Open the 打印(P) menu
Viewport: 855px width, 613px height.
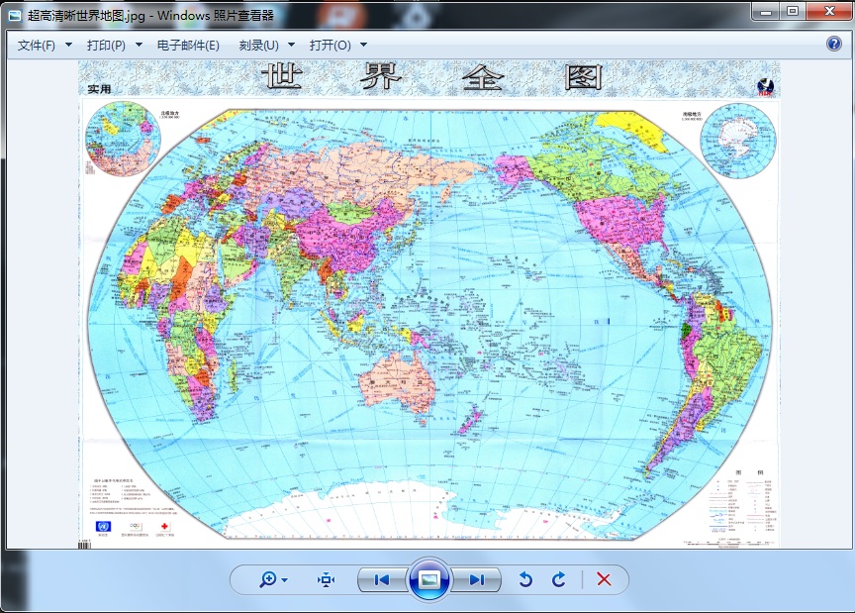coord(106,46)
